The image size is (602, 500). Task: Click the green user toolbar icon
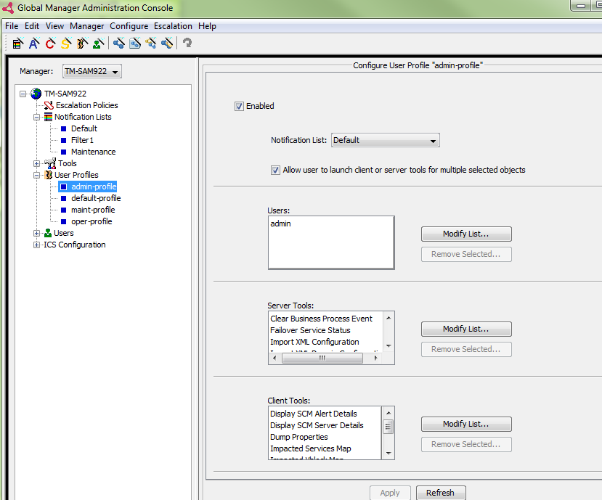coord(98,44)
